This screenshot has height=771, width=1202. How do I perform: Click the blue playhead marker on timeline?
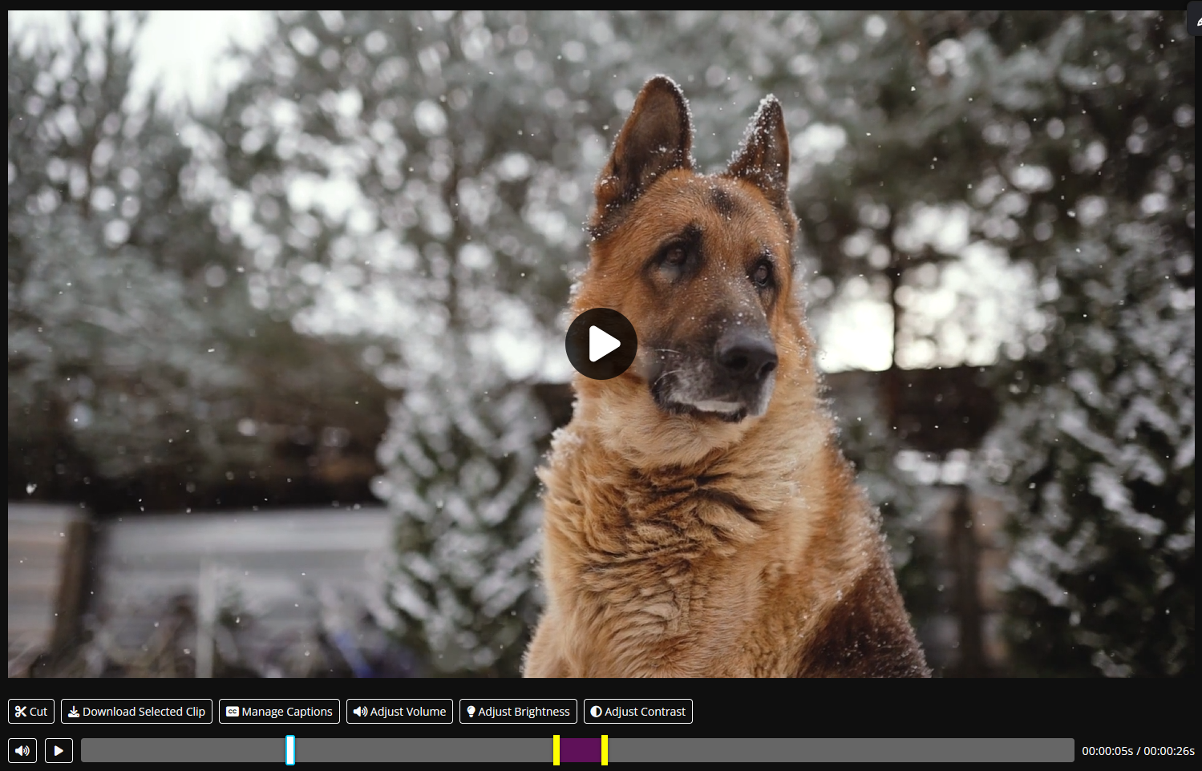pos(290,750)
